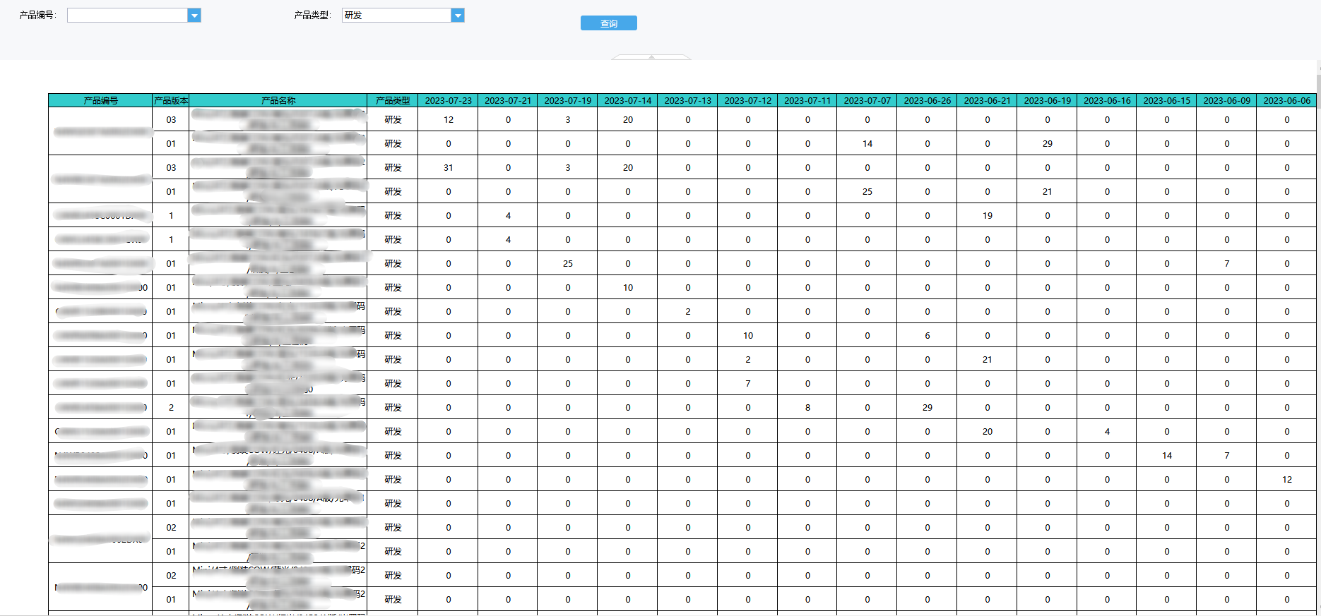
Task: Click value 10 under 2023-07-12
Action: tap(748, 335)
